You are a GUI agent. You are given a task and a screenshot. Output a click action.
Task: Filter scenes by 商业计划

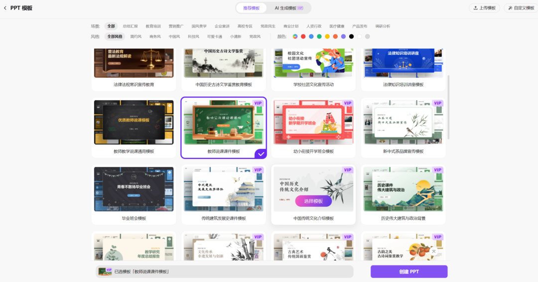pos(291,26)
